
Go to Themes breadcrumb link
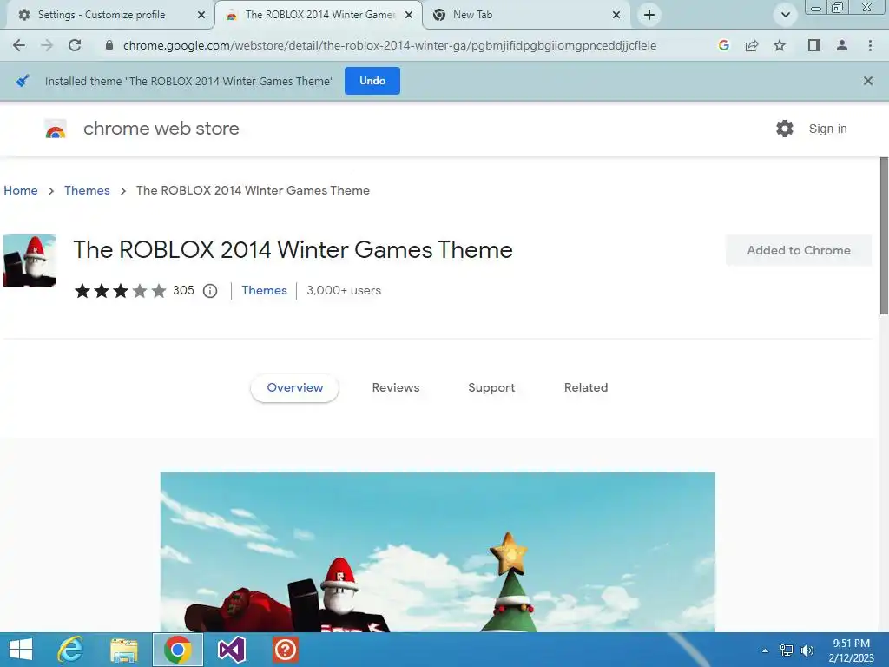tap(87, 190)
